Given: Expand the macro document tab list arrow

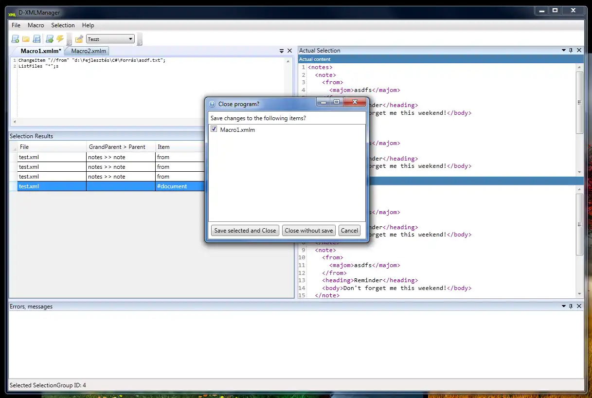Looking at the screenshot, I should tap(281, 51).
